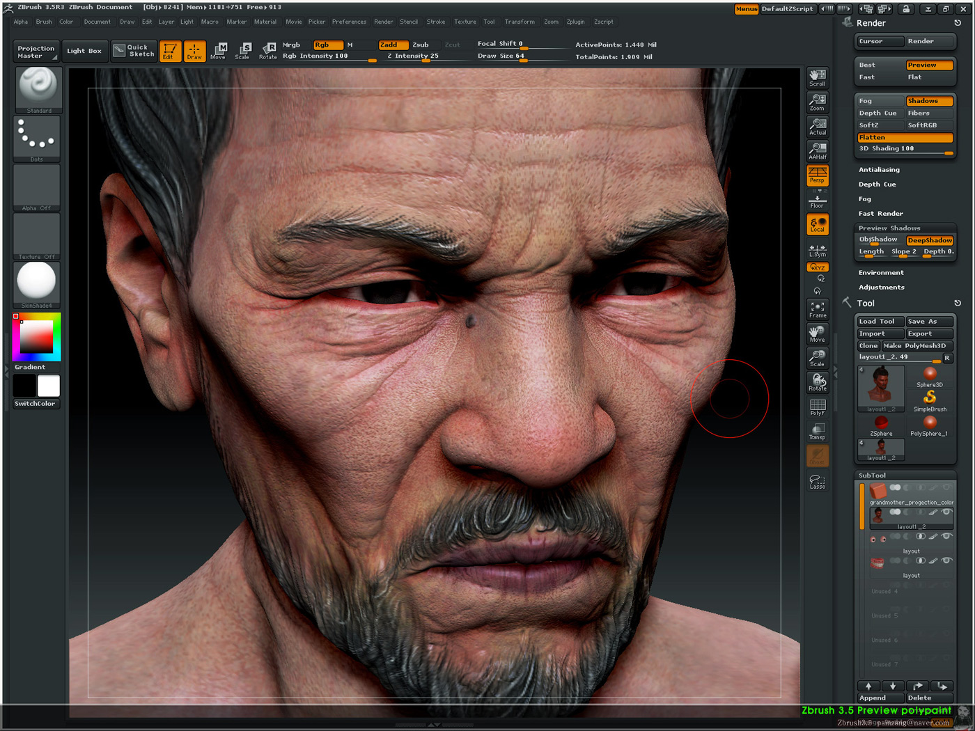The width and height of the screenshot is (975, 731).
Task: Select the Lasso selection icon
Action: 817,480
